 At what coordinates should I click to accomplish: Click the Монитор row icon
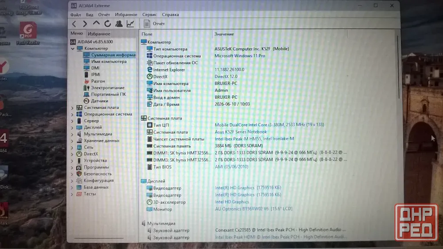tap(149, 209)
